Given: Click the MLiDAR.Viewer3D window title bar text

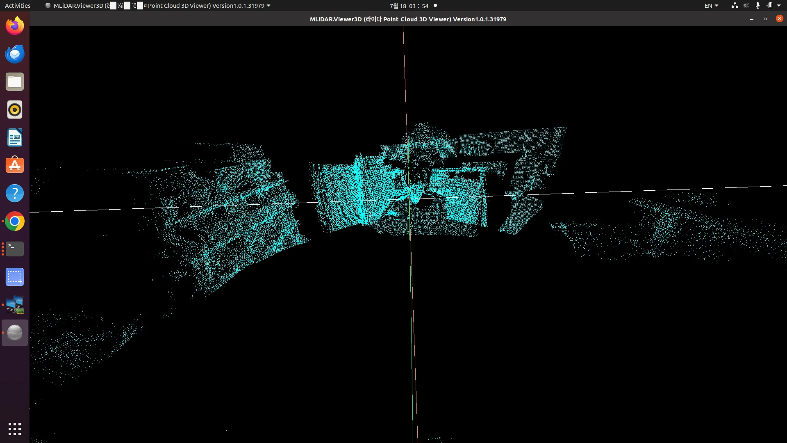Looking at the screenshot, I should pyautogui.click(x=408, y=19).
